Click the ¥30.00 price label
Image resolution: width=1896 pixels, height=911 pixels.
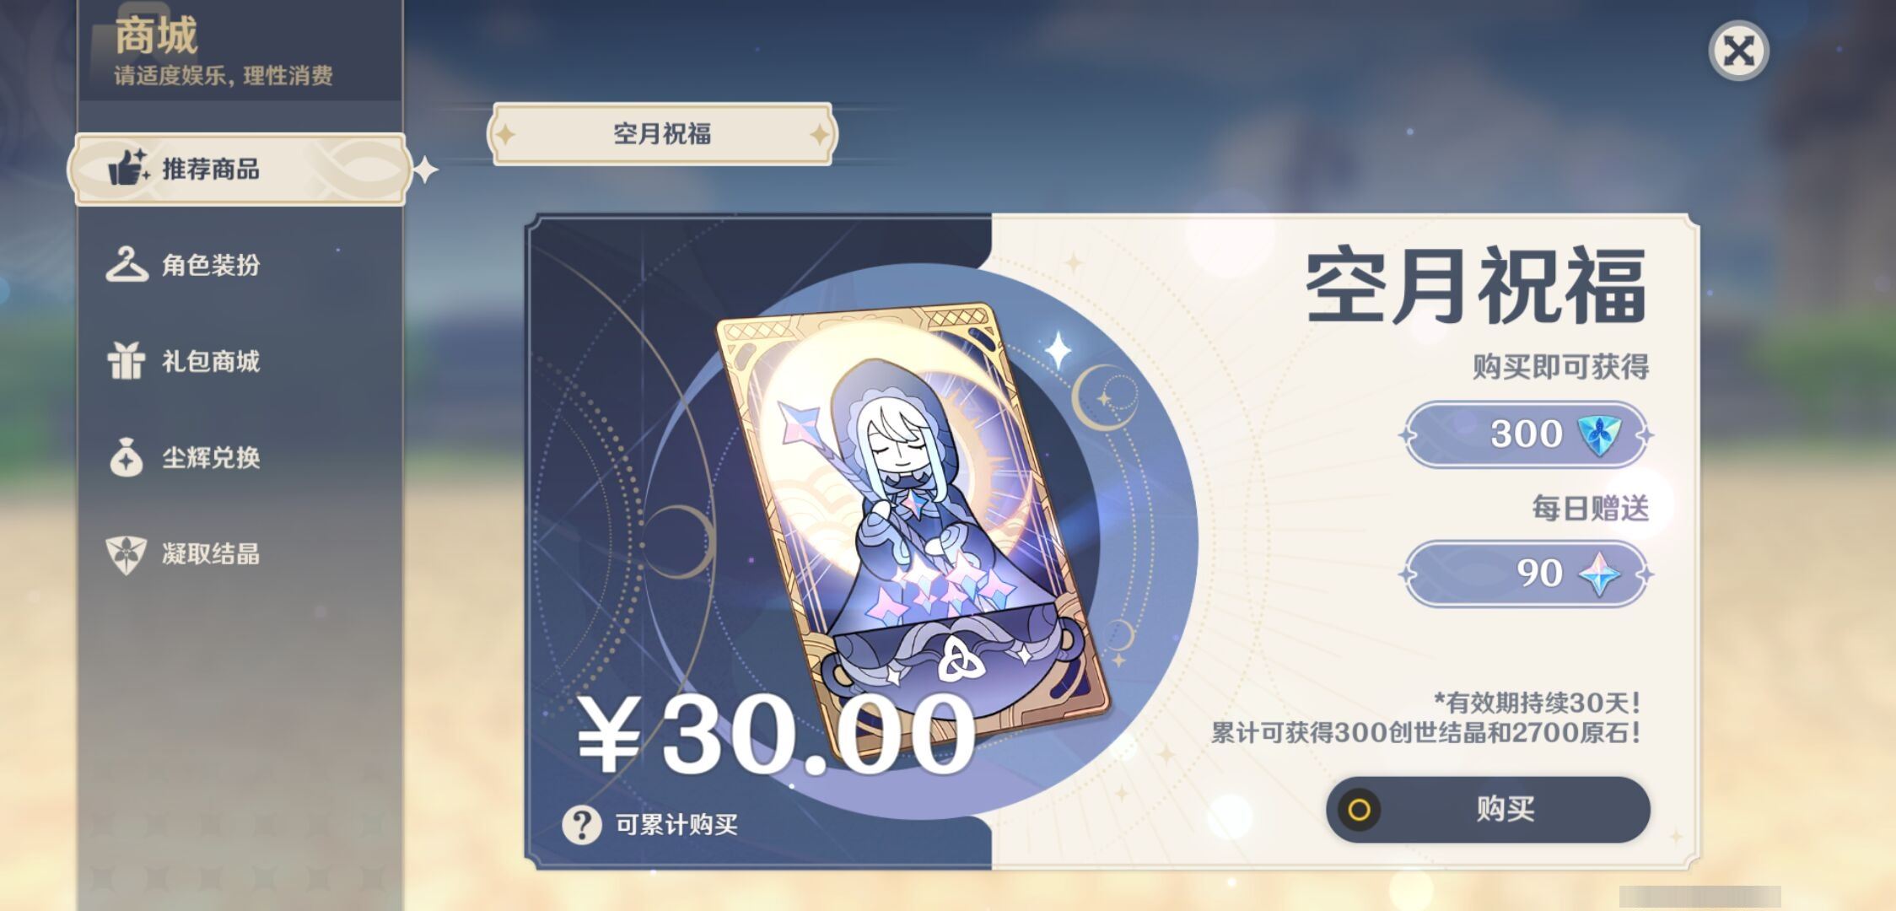point(776,734)
